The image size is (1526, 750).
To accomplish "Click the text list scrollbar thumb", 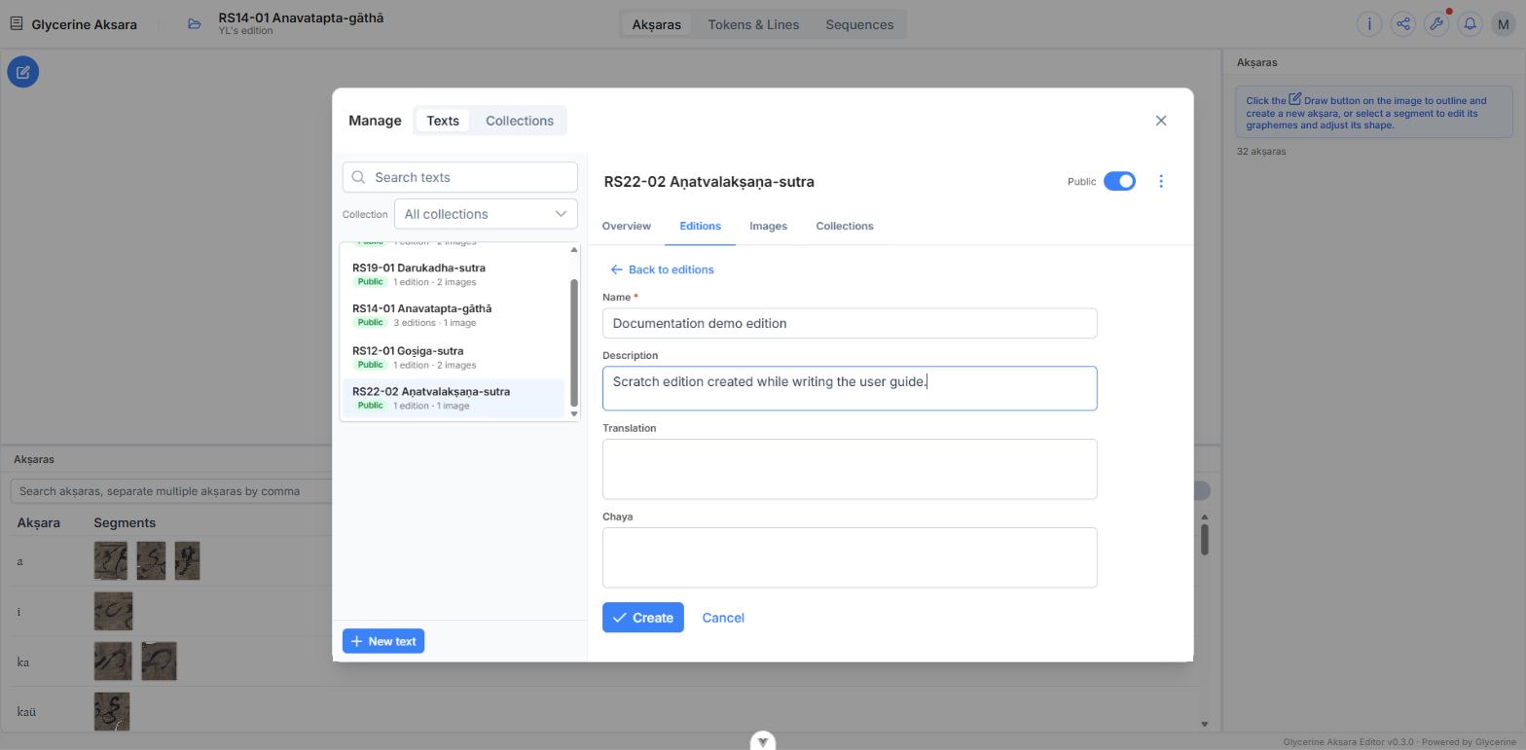I will click(x=574, y=342).
